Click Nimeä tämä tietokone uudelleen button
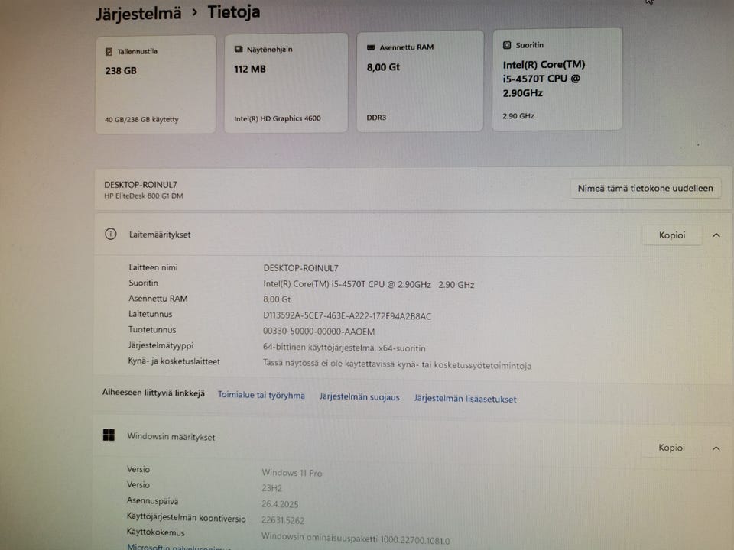The image size is (734, 550). [x=645, y=188]
